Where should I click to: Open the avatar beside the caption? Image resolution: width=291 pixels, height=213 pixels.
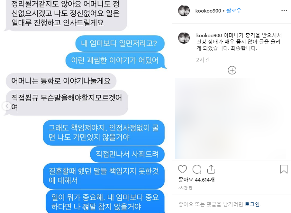[184, 38]
